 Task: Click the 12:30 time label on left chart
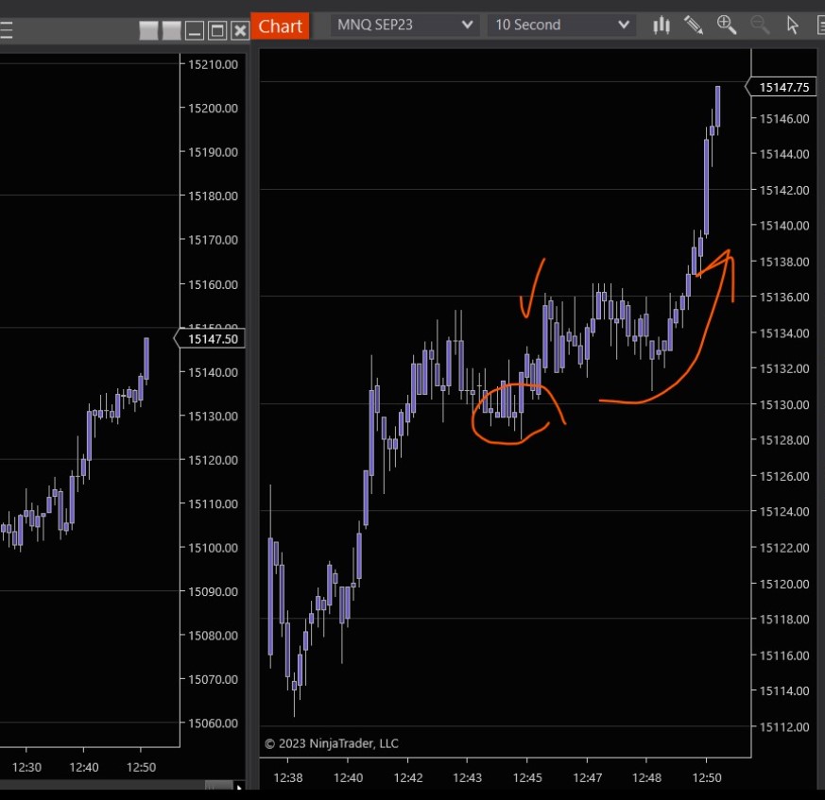[x=26, y=767]
